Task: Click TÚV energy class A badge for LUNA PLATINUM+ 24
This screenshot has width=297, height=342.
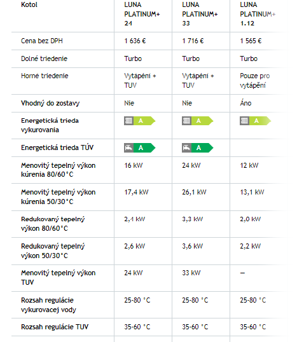Action: point(140,148)
